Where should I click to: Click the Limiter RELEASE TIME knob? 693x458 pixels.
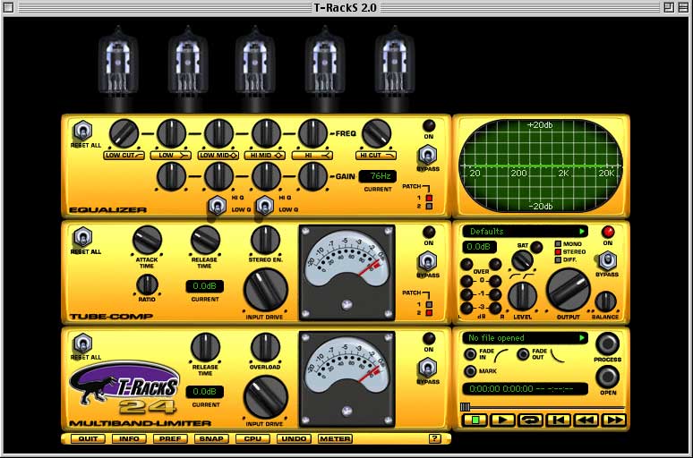coord(205,347)
